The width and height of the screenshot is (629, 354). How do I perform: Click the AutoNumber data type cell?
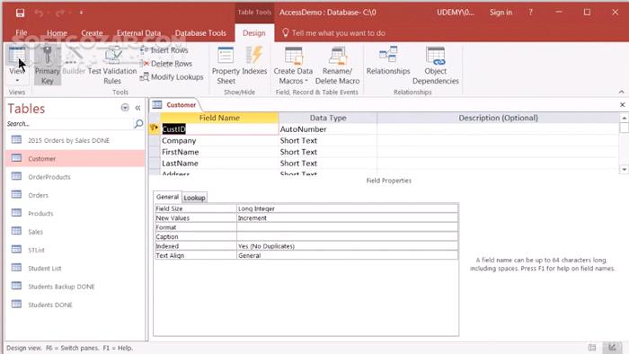328,129
